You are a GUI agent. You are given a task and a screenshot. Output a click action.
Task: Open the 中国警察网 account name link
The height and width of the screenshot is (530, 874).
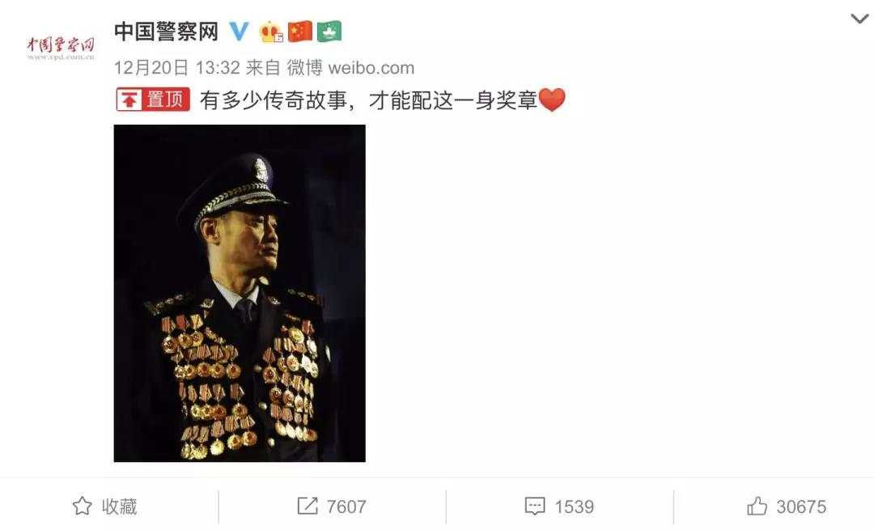(166, 32)
